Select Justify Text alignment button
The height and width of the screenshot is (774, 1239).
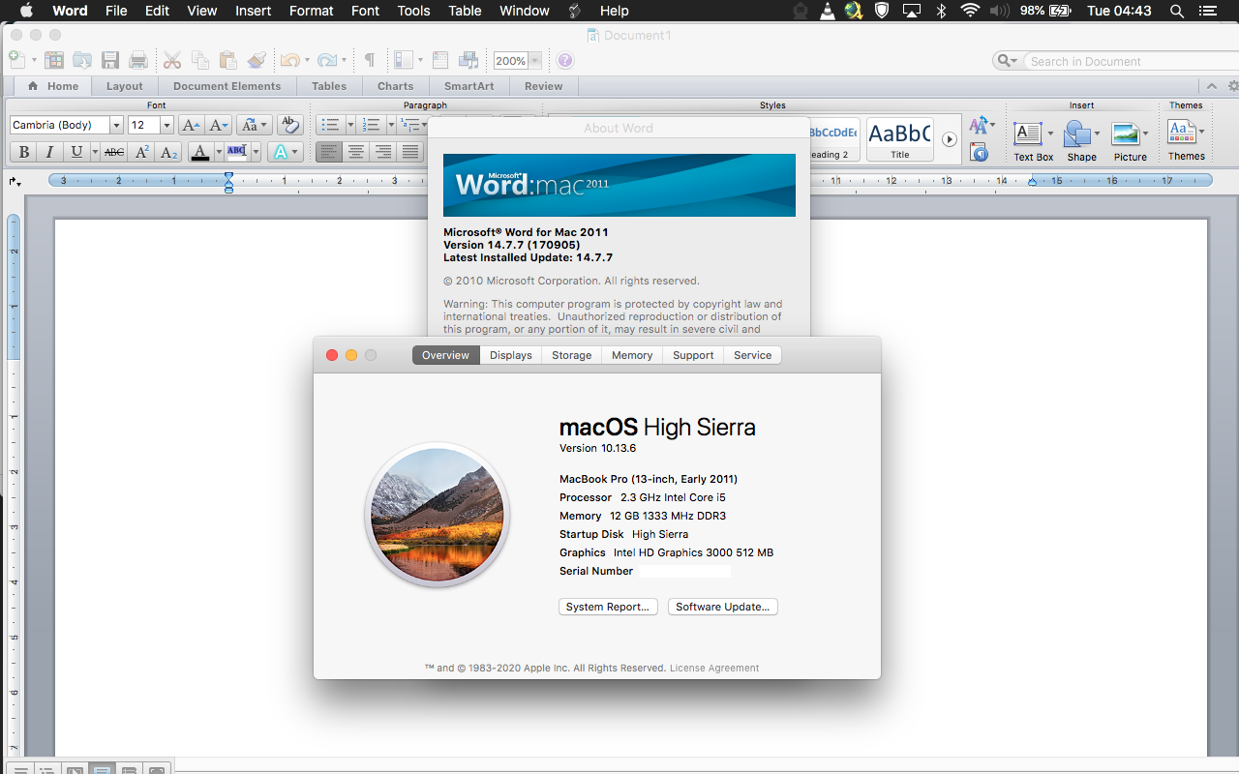point(410,152)
